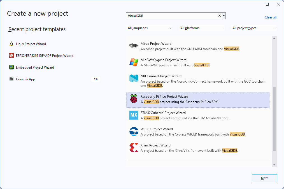Expand the All project types filter

(254, 28)
